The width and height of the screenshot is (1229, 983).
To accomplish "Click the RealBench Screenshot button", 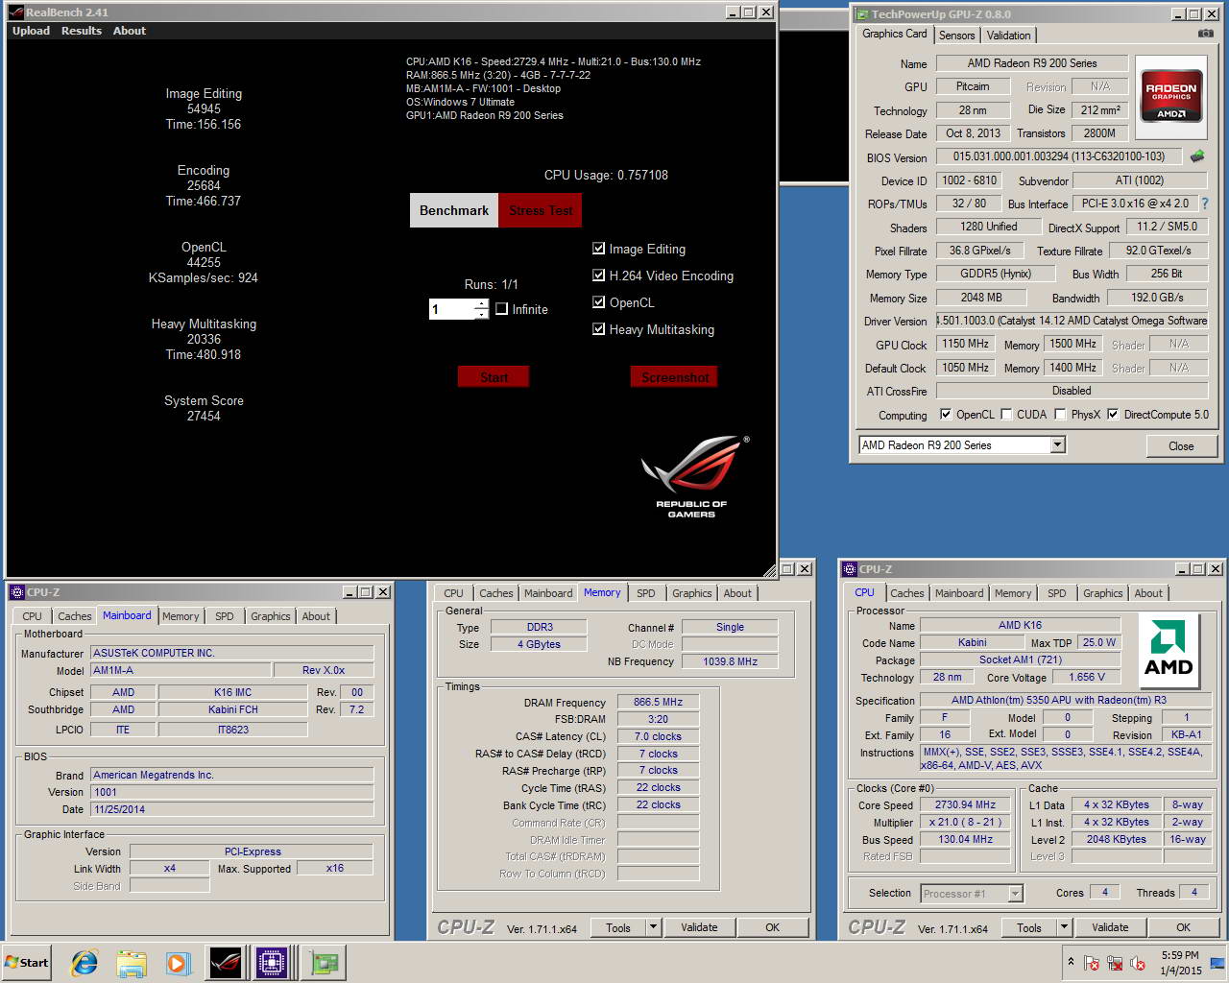I will [675, 377].
